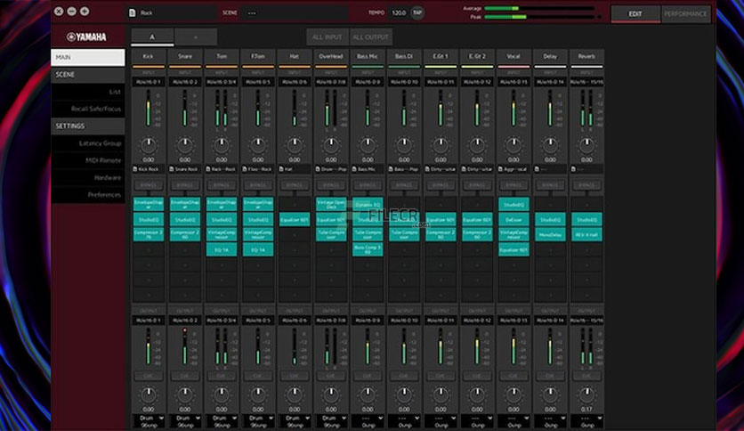744x431 pixels.
Task: Open the OverHead rack latency group dropdown
Action: tap(331, 421)
